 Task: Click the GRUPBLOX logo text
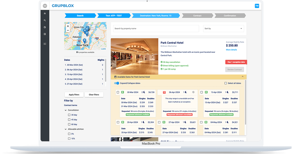tap(63, 6)
